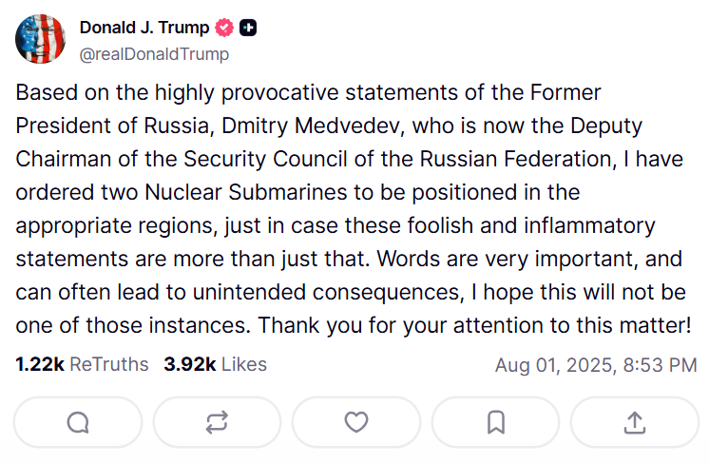The image size is (709, 464).
Task: Open Donald J. Trump's profile avatar
Action: 40,40
